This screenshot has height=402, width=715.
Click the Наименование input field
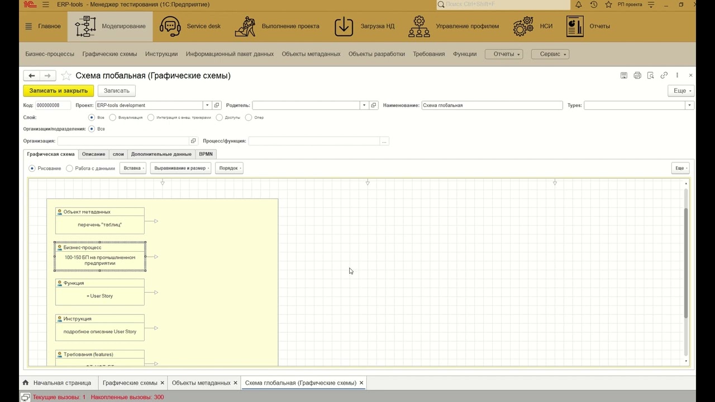(x=492, y=106)
